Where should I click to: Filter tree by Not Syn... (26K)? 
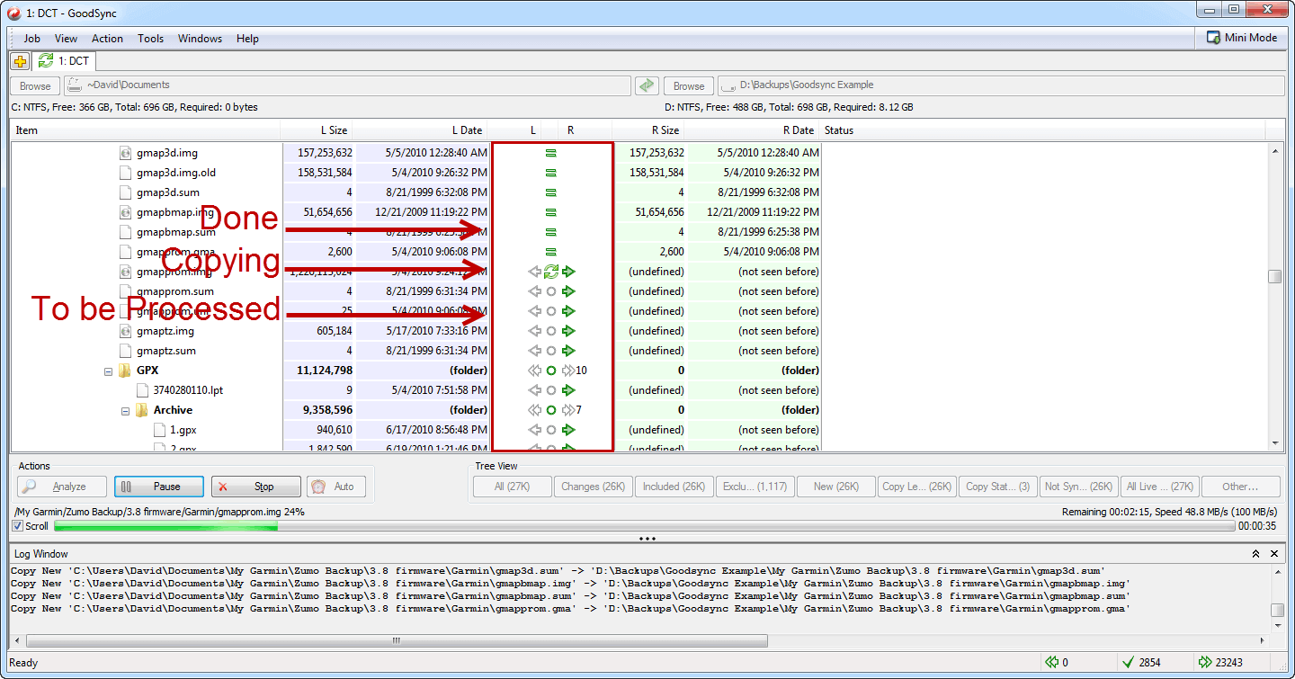1078,487
